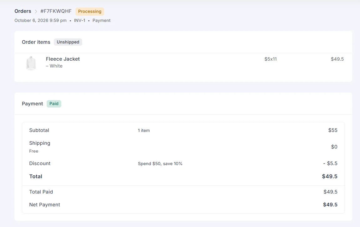Click the Subtotal label
Viewport: 360px width, 227px height.
tap(39, 130)
